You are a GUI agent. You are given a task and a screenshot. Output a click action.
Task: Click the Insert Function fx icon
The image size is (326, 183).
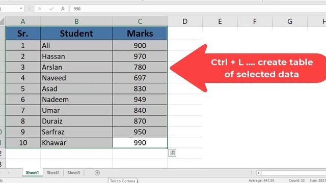point(63,9)
